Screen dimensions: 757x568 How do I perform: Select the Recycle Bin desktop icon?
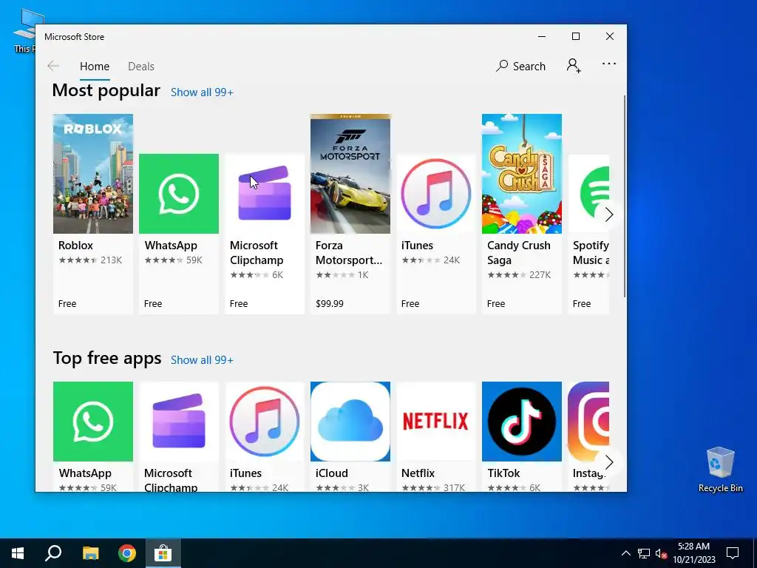(x=720, y=470)
